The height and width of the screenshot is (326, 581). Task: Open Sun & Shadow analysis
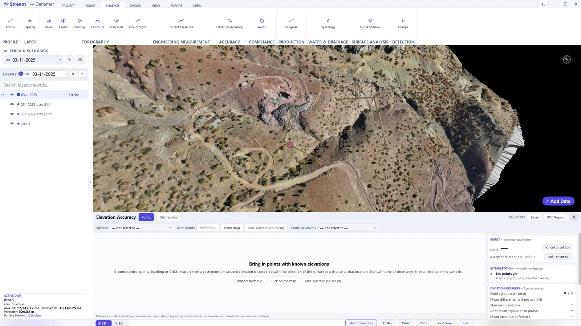370,24
